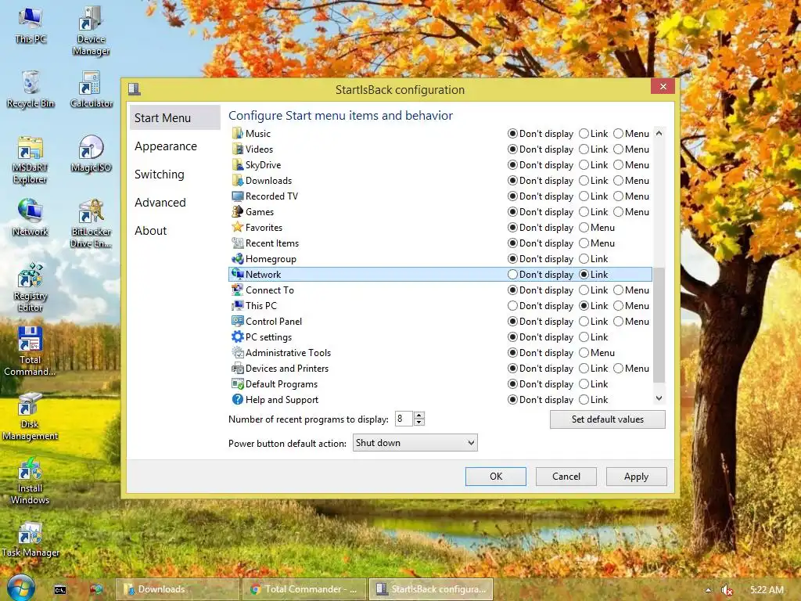801x601 pixels.
Task: Select Install Windows desktop icon
Action: tap(30, 480)
